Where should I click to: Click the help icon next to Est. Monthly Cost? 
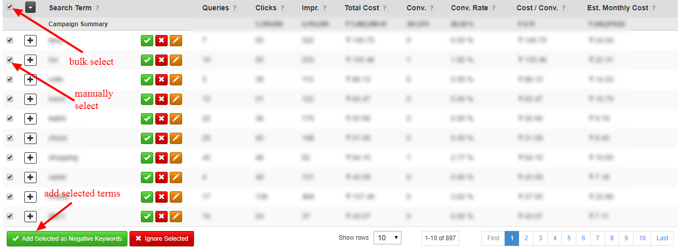pos(654,8)
